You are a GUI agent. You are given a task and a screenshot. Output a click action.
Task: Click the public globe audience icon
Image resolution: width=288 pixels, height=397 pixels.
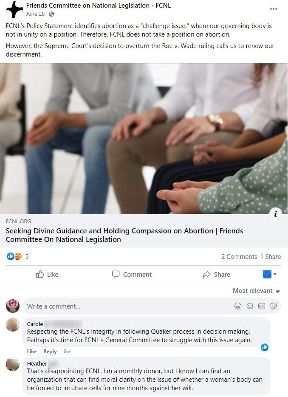click(51, 14)
